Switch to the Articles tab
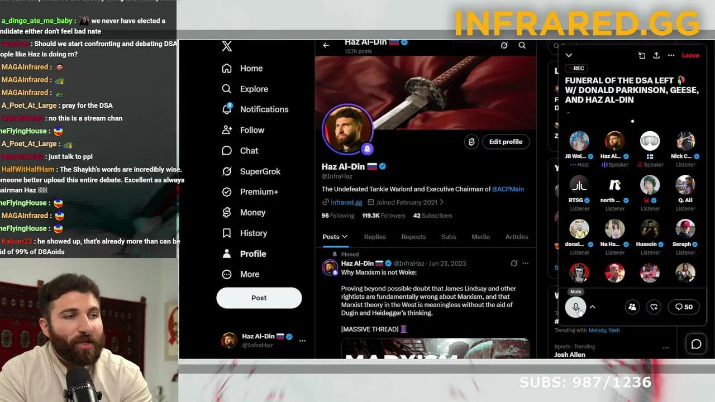Screen dimensions: 715x402 pyautogui.click(x=517, y=237)
